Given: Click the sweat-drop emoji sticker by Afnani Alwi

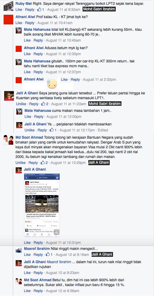Looking at the screenshot, I should (x=52, y=83).
